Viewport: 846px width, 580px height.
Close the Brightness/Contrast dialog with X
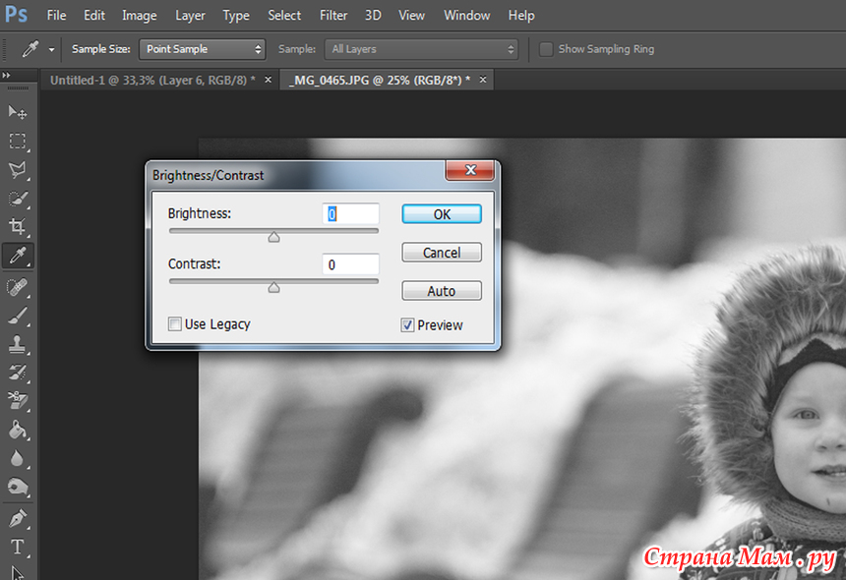[x=470, y=170]
